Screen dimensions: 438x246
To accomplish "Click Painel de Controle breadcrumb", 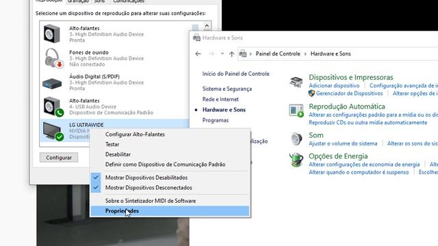I will [x=278, y=53].
